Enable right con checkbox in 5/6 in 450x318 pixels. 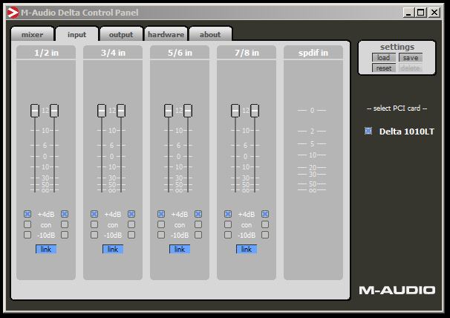198,224
